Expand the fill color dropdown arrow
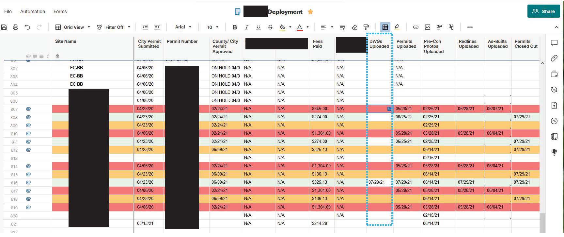 (x=290, y=27)
